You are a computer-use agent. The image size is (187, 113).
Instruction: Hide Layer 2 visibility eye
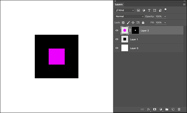click(117, 30)
